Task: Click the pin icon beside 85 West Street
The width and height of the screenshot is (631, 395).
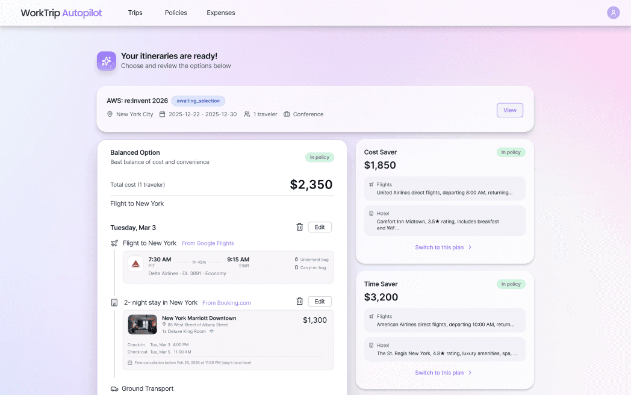Action: (164, 325)
